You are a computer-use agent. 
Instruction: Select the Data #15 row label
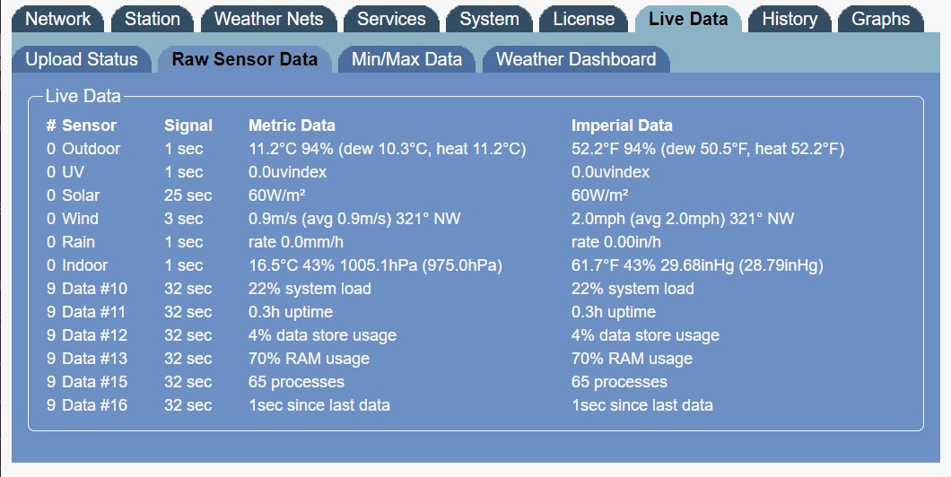(94, 382)
